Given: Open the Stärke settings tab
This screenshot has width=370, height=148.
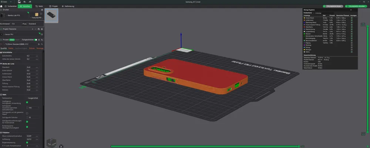Looking at the screenshot, I should [x=11, y=48].
